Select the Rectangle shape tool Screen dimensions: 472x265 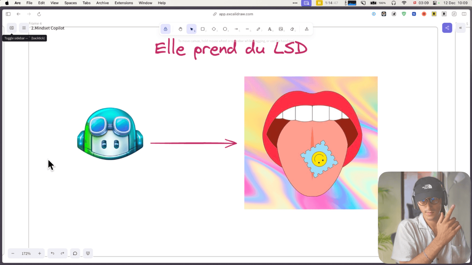202,29
